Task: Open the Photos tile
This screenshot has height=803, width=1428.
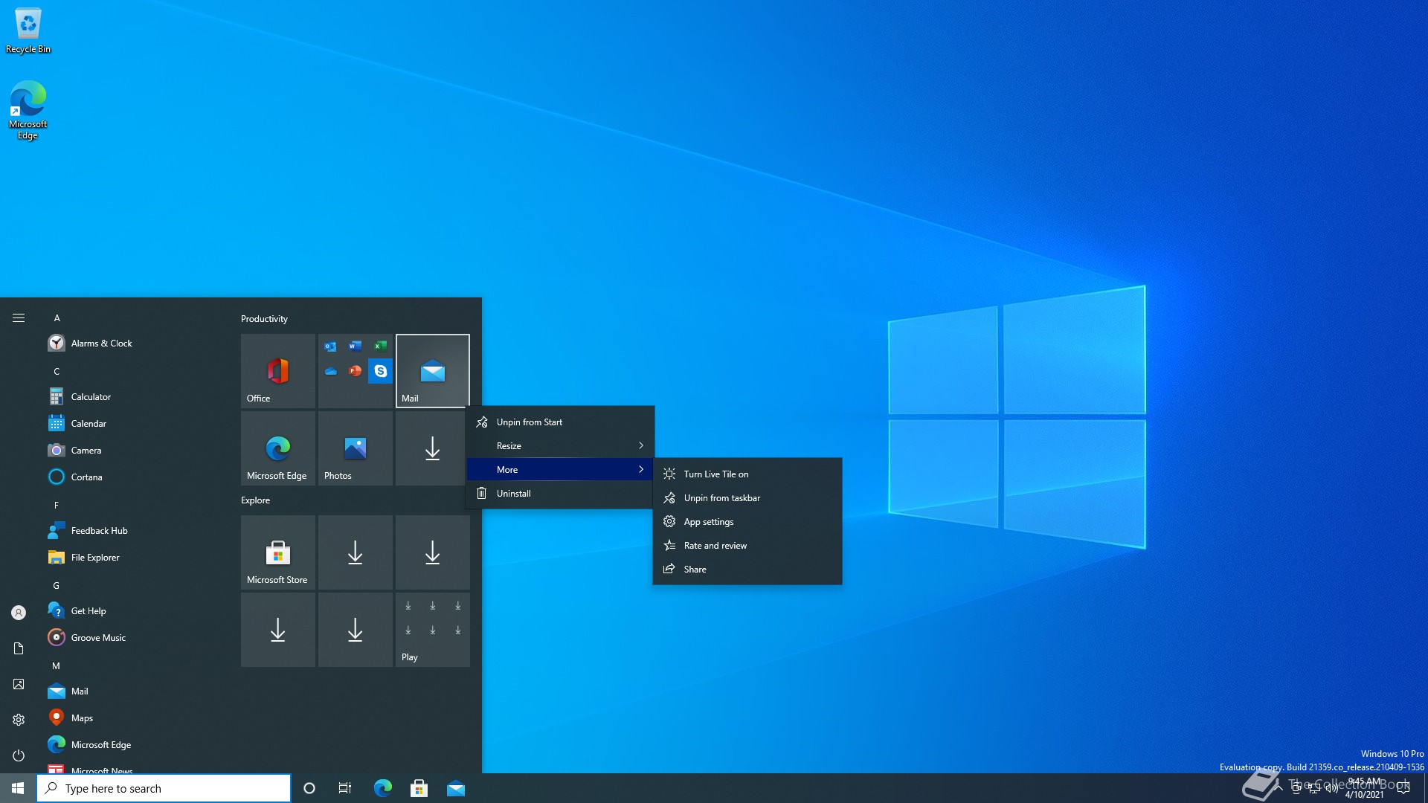Action: [x=356, y=448]
